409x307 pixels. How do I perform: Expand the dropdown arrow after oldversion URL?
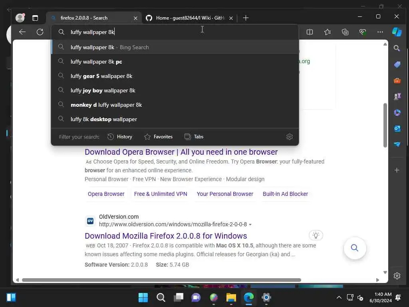250,225
